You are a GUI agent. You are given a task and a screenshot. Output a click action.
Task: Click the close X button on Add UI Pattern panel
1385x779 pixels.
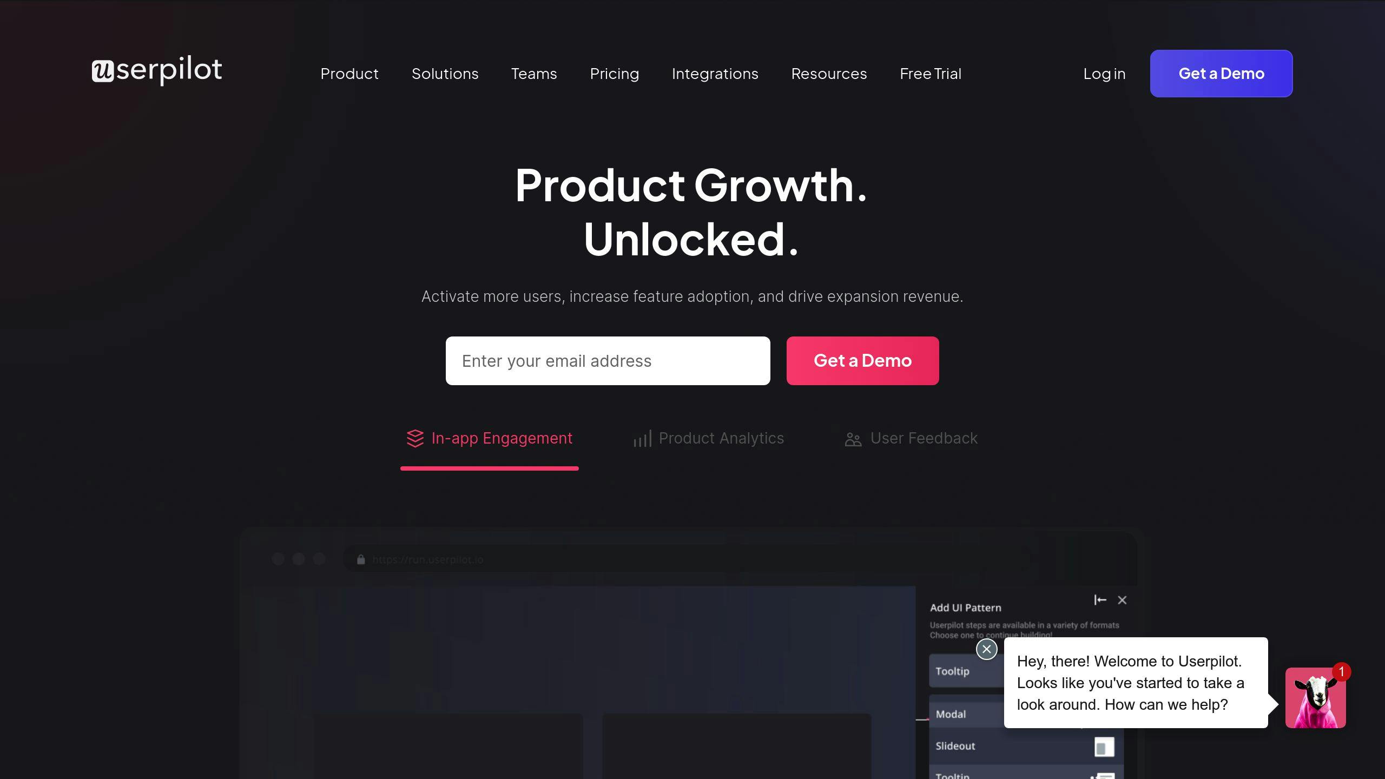point(1123,599)
